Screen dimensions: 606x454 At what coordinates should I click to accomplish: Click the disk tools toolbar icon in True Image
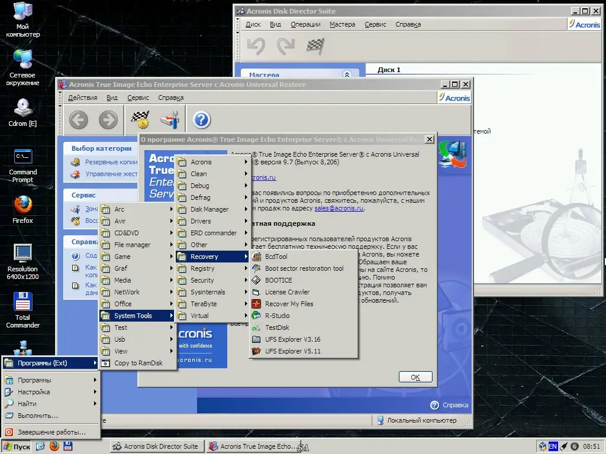[x=170, y=119]
